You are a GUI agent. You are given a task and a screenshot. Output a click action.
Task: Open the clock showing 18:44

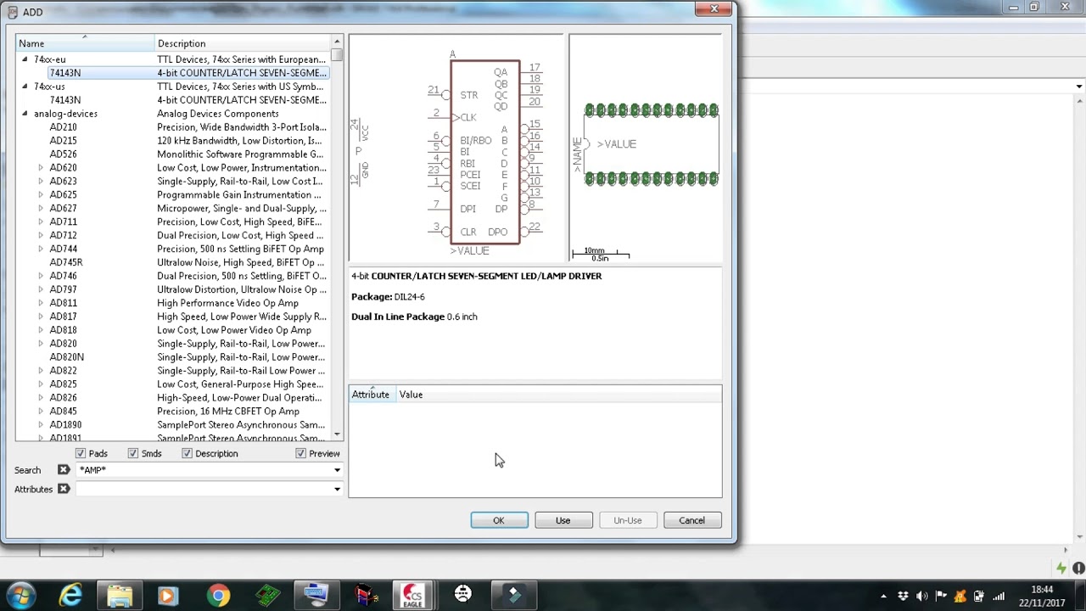[1041, 596]
